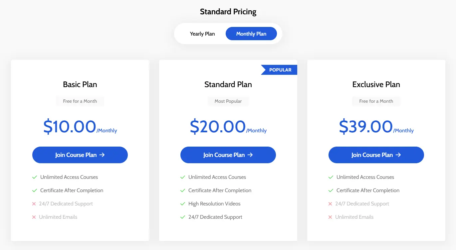This screenshot has height=250, width=456.
Task: Click Exclusive Plan's Unlimited Emails X icon
Action: coord(330,217)
